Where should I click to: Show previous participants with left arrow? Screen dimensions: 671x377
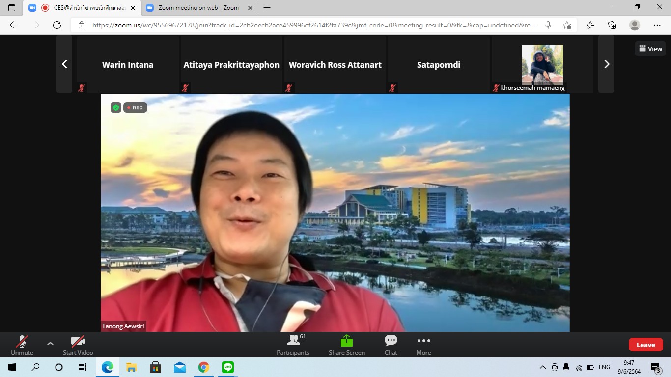point(64,64)
